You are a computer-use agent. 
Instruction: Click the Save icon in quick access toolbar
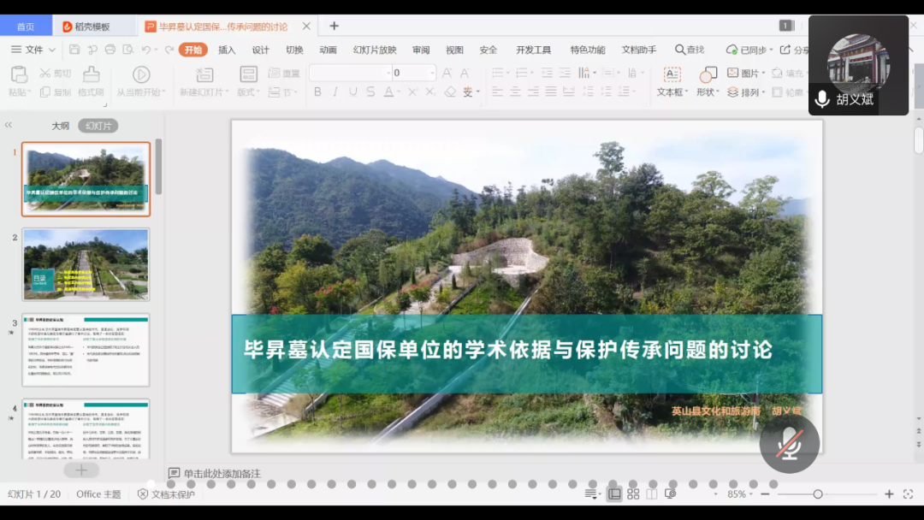74,50
